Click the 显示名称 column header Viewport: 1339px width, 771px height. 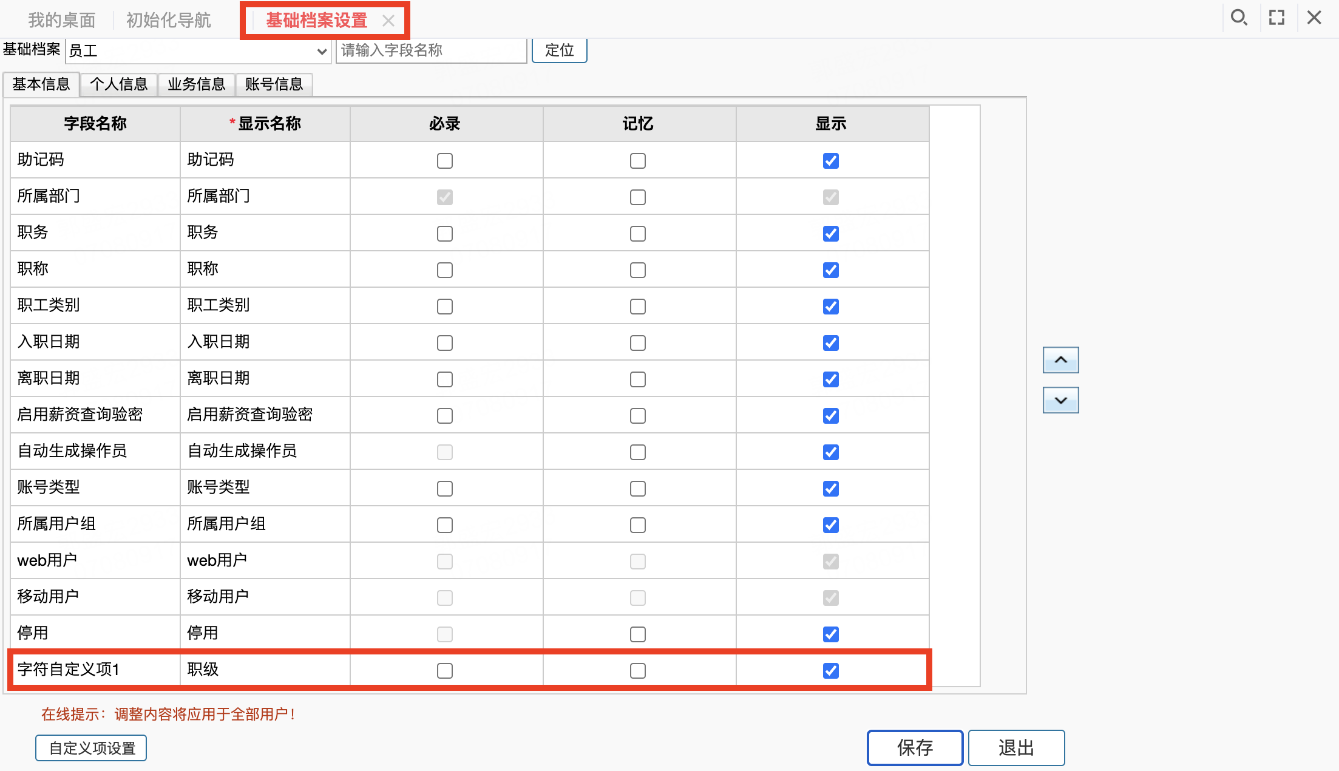(265, 124)
